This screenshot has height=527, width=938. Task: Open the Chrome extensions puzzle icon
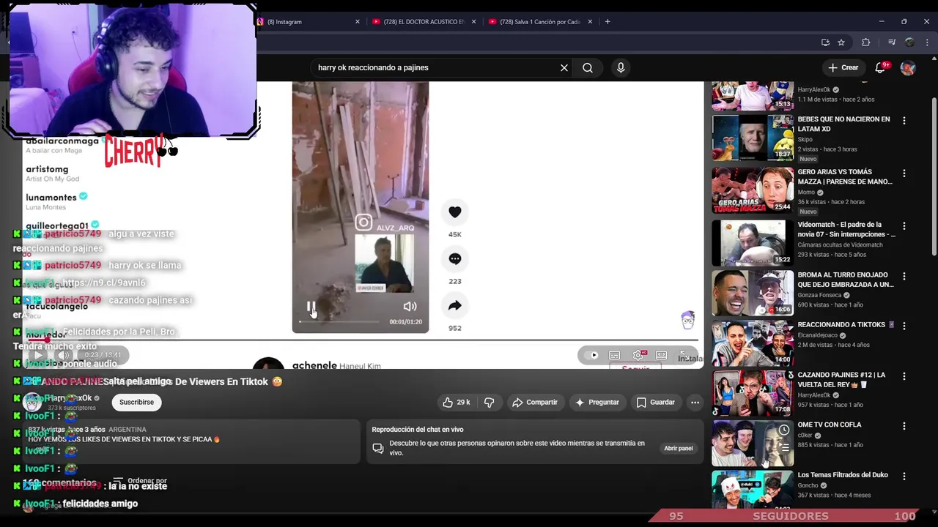click(865, 42)
